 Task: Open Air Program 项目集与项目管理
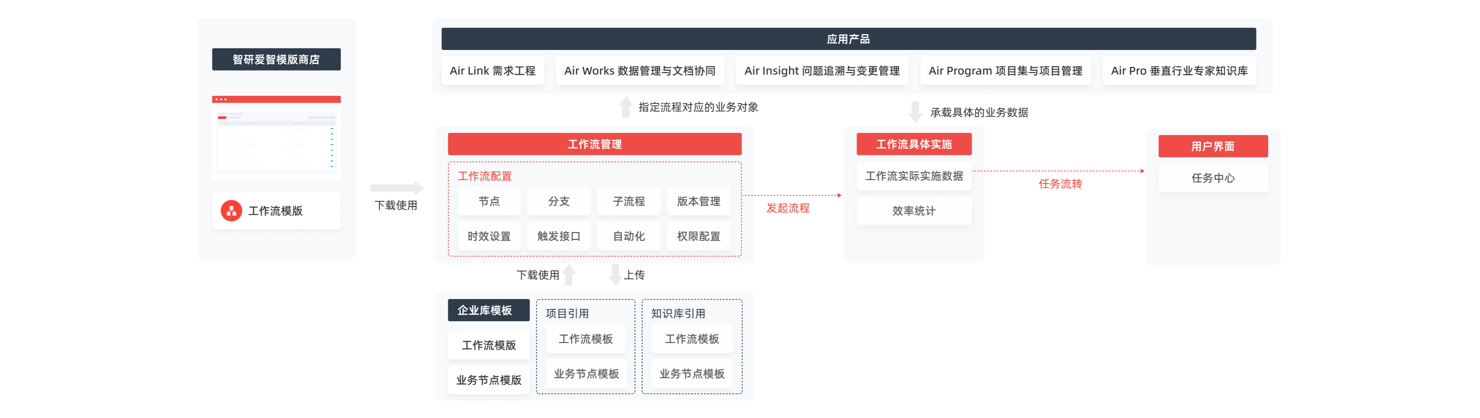tap(1005, 71)
